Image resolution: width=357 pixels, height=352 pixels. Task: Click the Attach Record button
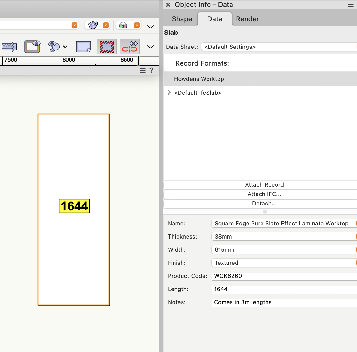point(264,184)
